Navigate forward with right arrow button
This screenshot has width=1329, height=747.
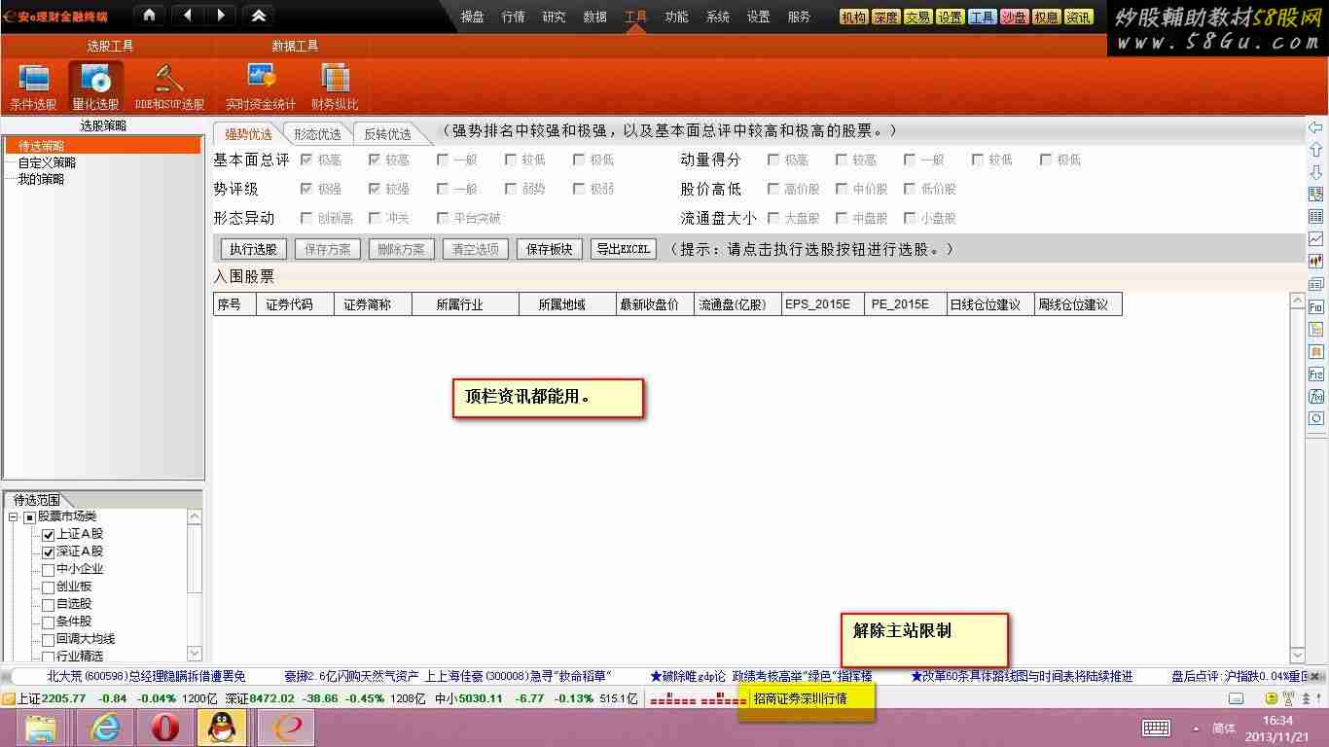(x=221, y=16)
